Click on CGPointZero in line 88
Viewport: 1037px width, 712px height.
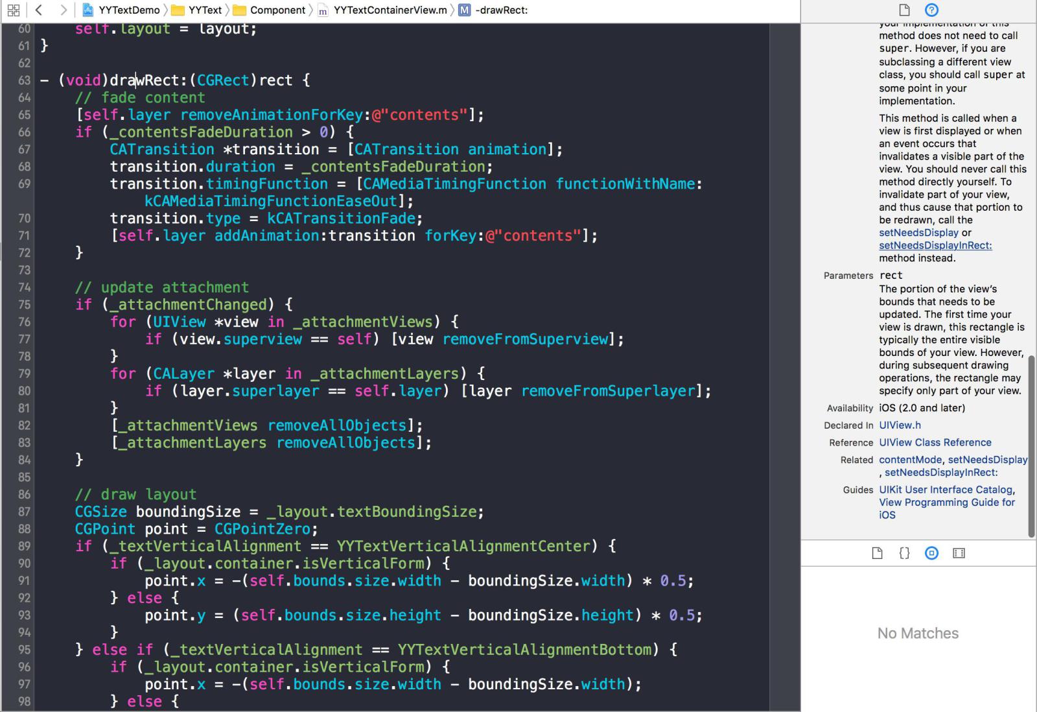[x=262, y=529]
